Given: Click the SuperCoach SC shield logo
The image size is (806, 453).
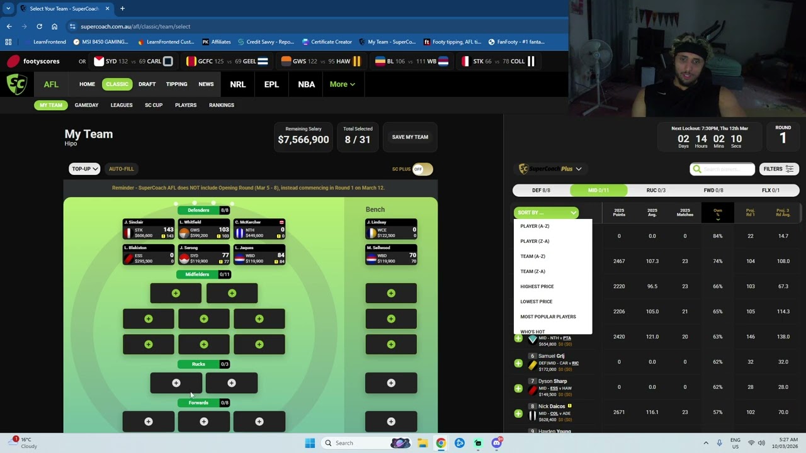Looking at the screenshot, I should 16,84.
